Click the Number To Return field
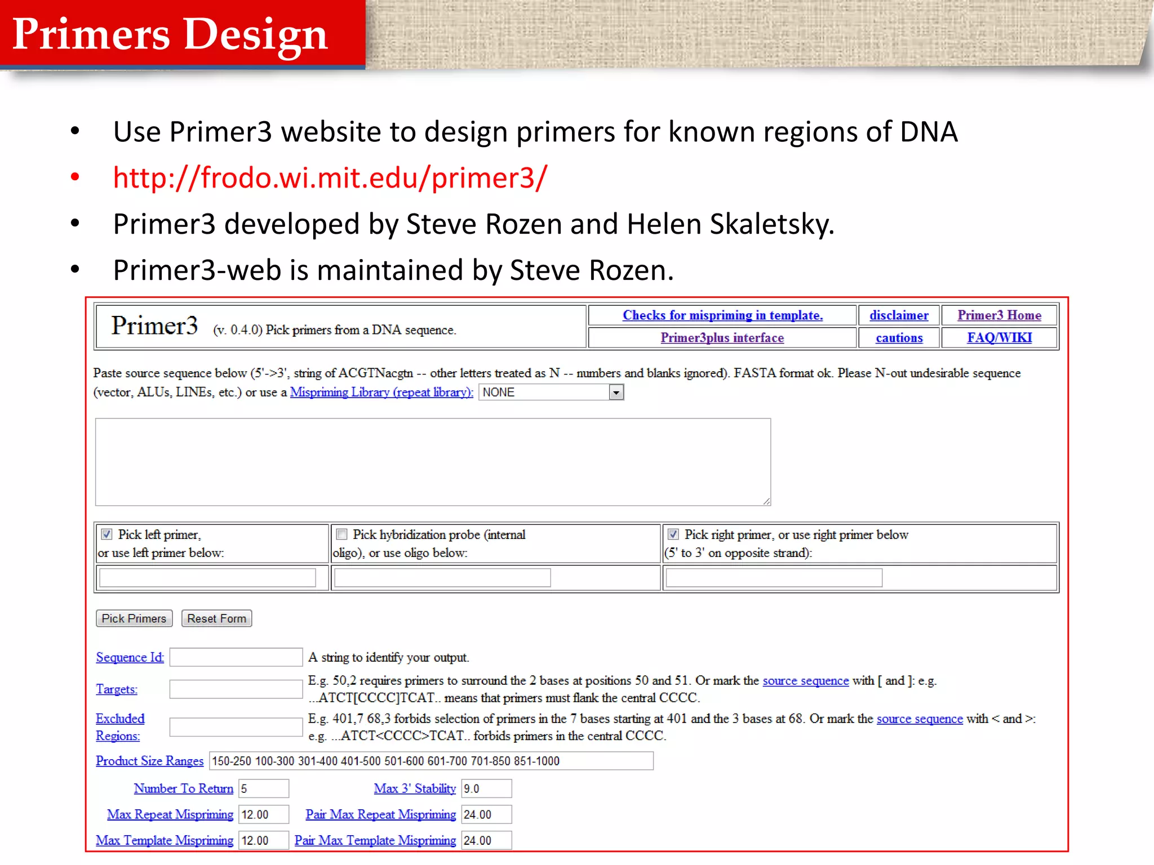The width and height of the screenshot is (1154, 865). [263, 788]
